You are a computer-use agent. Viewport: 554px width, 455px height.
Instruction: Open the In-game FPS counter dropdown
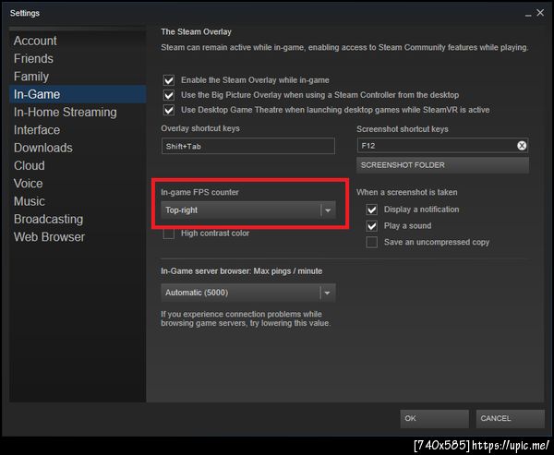[x=248, y=210]
